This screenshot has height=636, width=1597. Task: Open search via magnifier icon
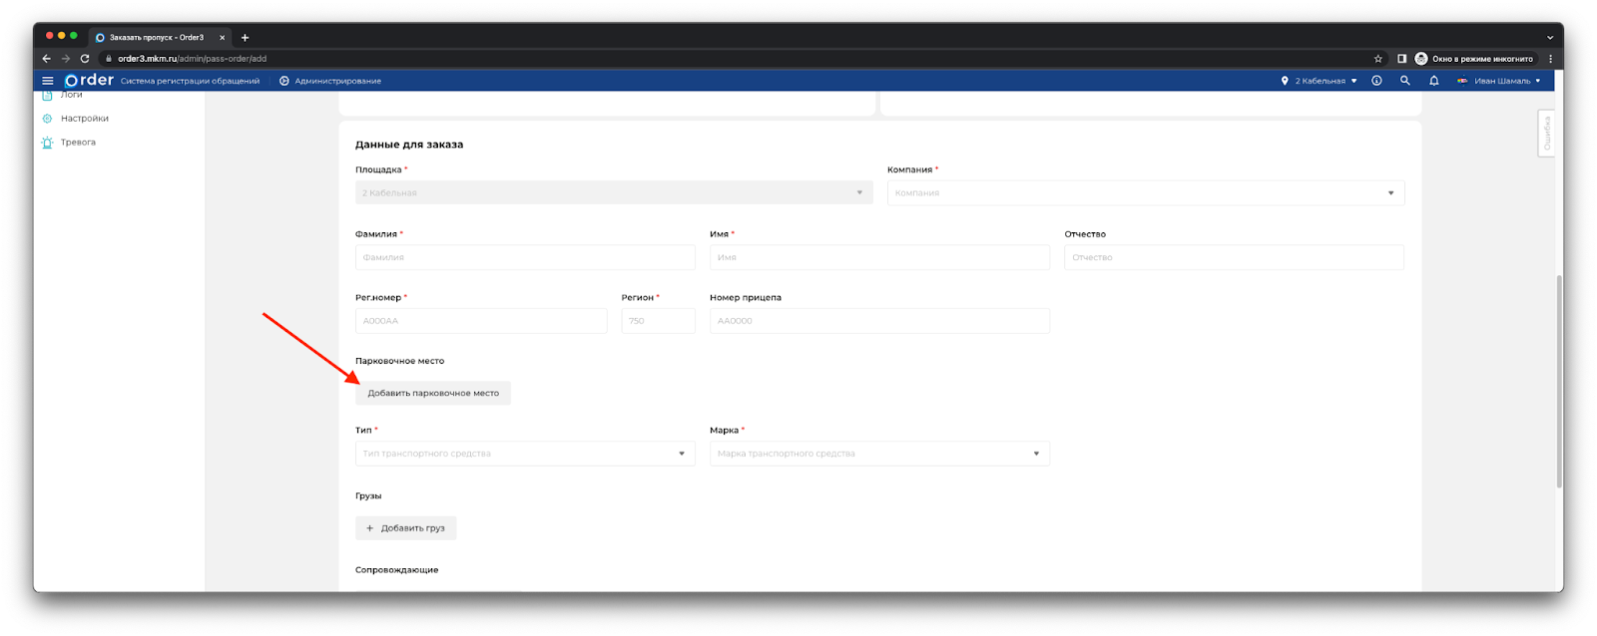(1404, 81)
